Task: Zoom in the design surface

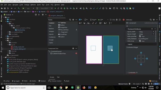Action: [x=117, y=20]
